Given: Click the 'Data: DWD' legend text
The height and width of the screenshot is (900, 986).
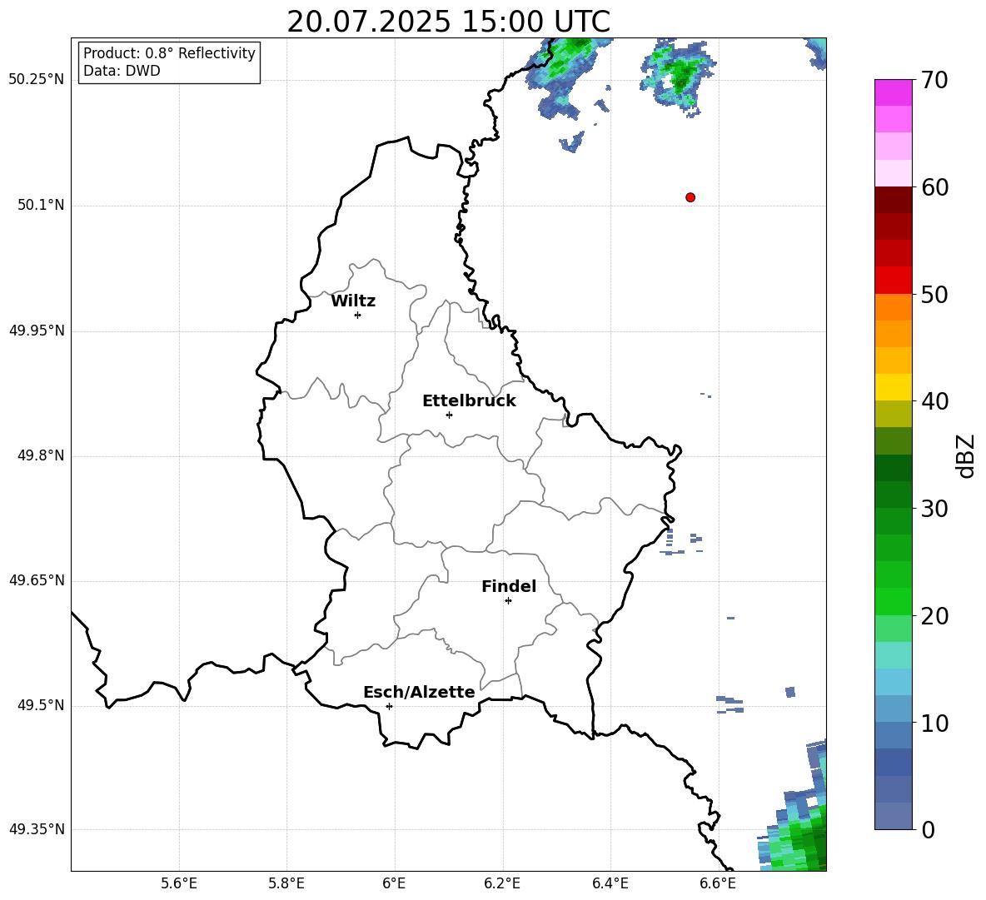Looking at the screenshot, I should (x=122, y=71).
